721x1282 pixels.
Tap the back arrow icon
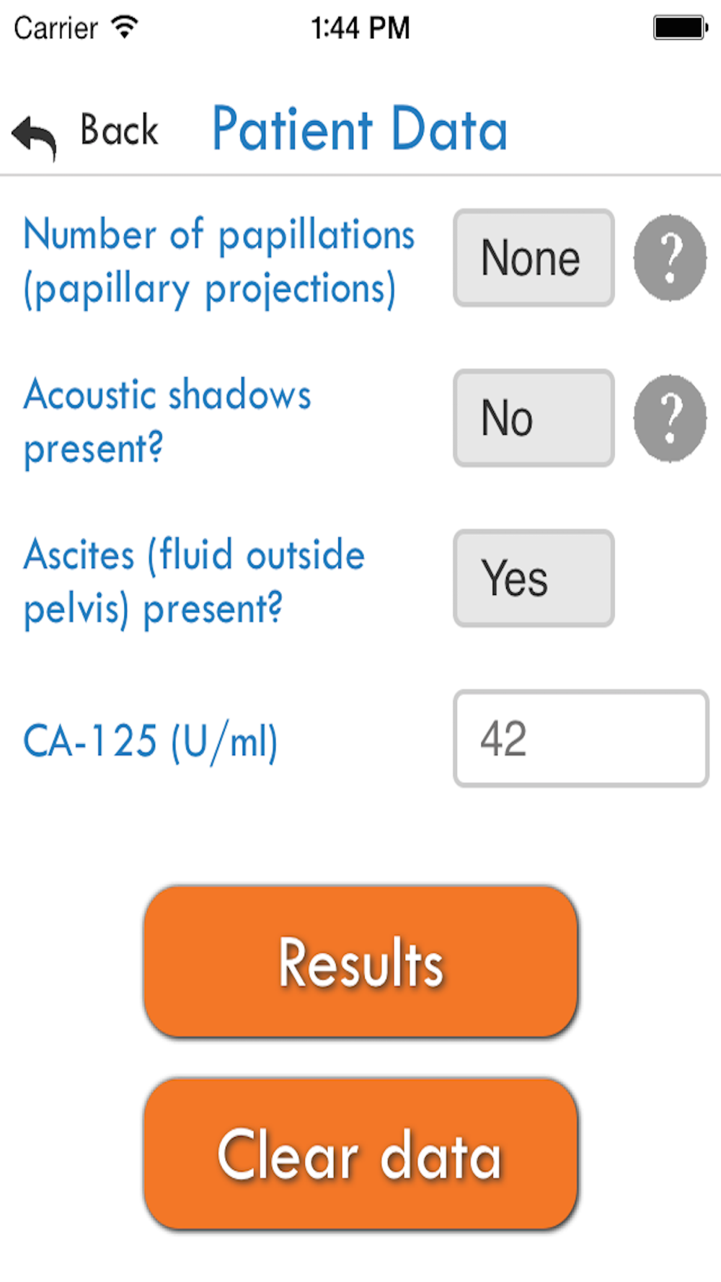pos(34,136)
